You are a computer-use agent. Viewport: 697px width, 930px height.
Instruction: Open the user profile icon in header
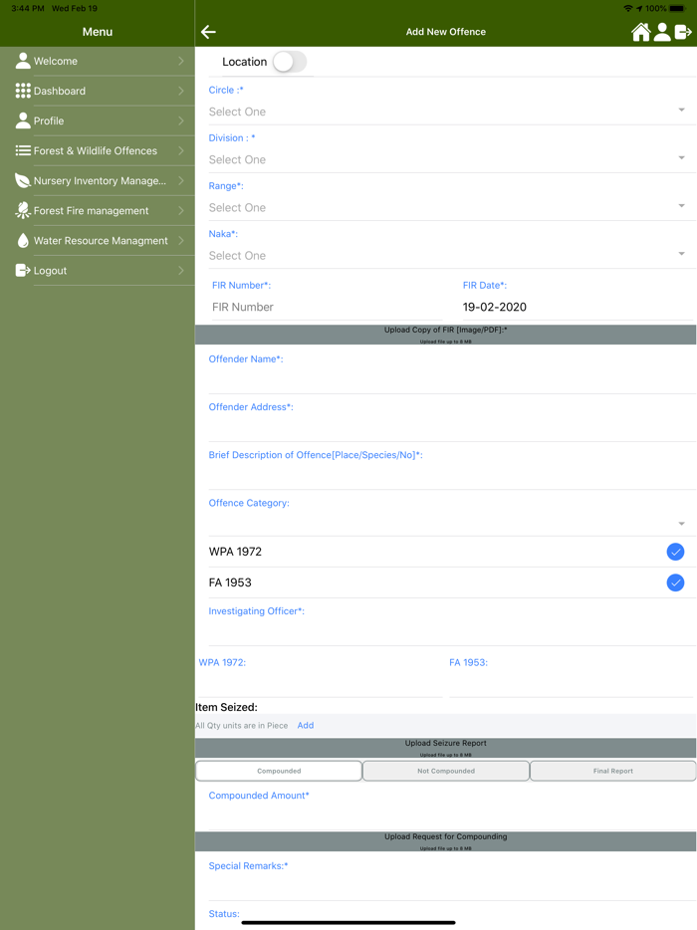pos(662,32)
